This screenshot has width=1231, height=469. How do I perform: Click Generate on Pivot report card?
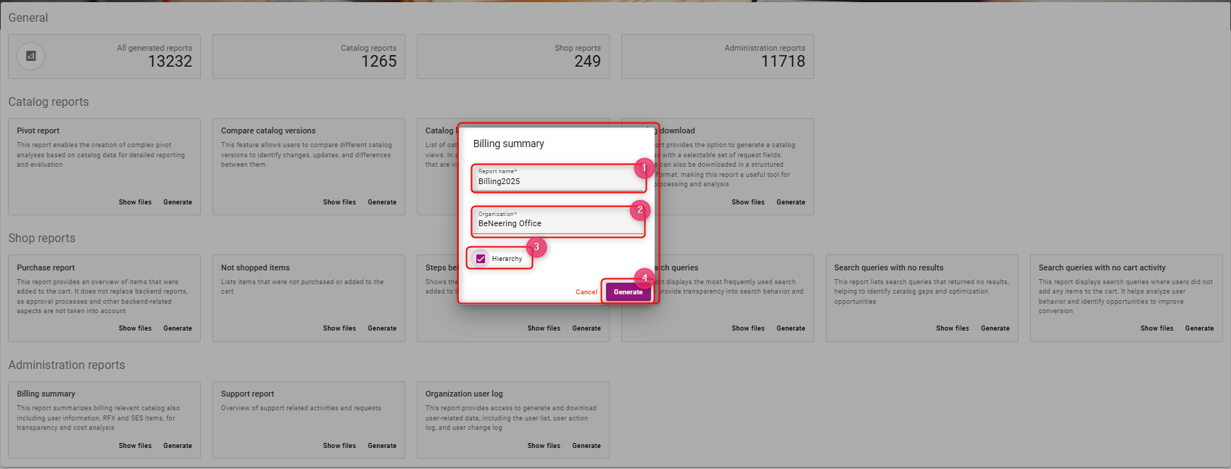(178, 202)
